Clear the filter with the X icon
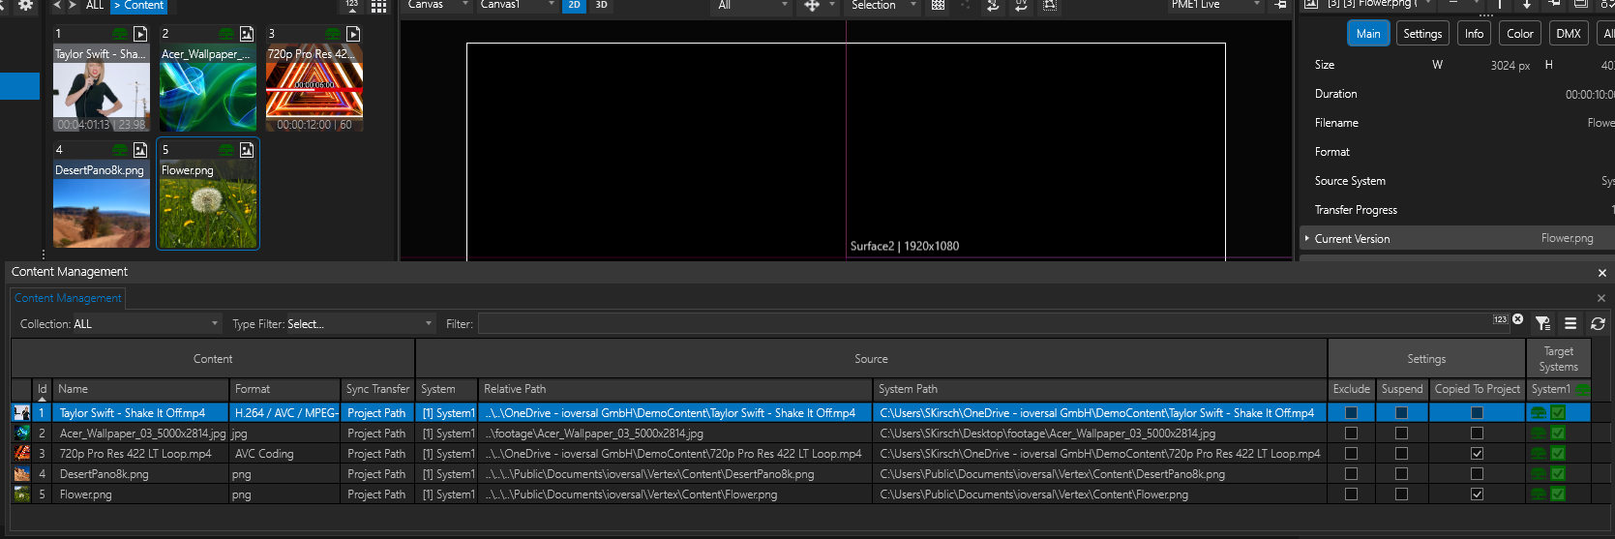The image size is (1615, 539). pos(1518,319)
